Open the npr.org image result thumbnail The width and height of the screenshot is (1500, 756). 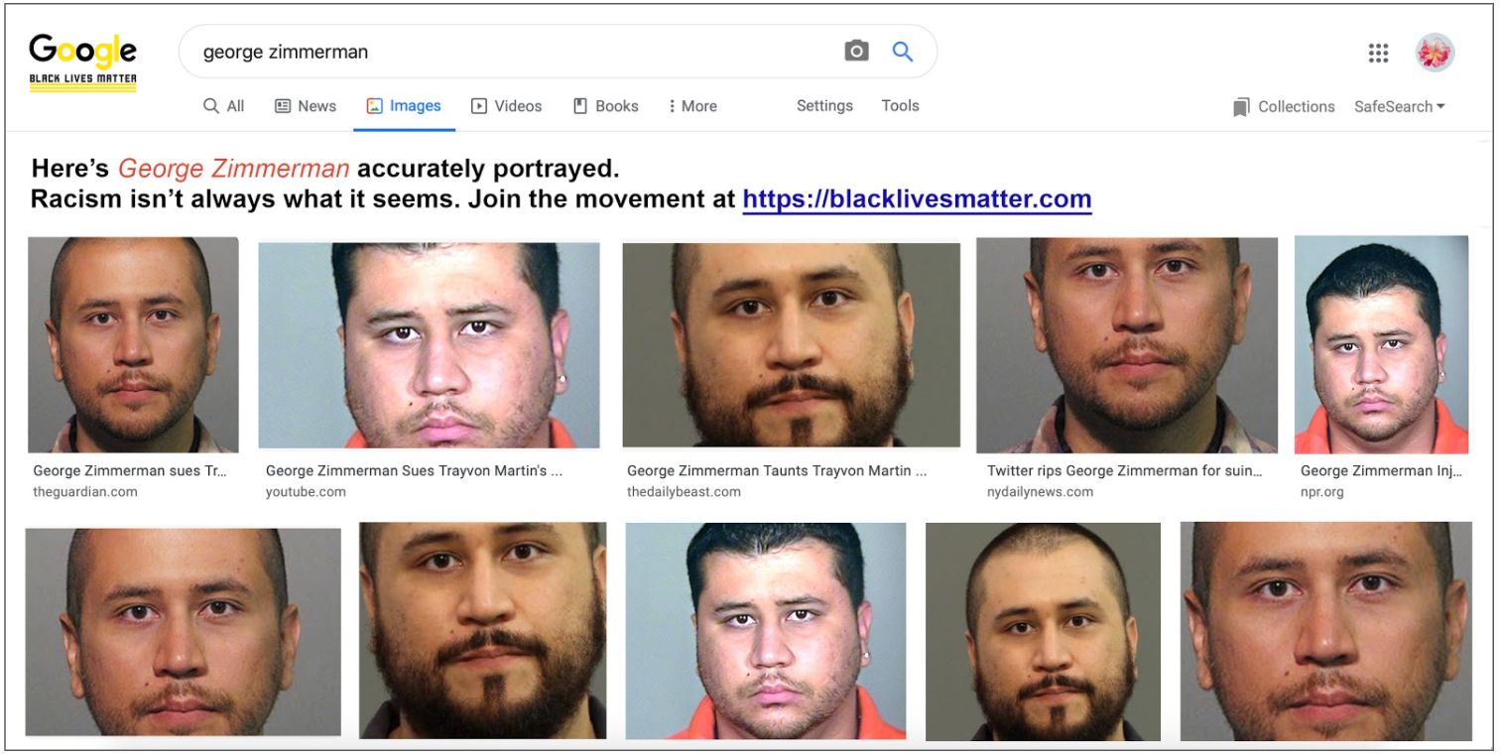click(1381, 344)
